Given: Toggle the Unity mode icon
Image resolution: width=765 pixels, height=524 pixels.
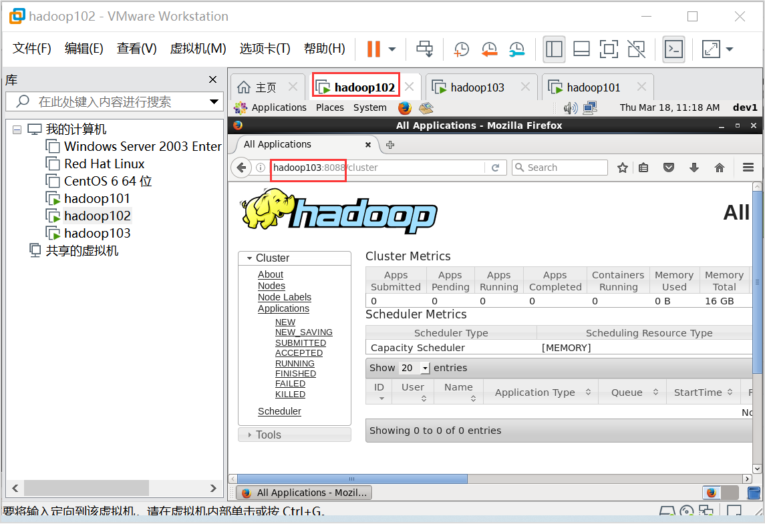Looking at the screenshot, I should click(636, 49).
